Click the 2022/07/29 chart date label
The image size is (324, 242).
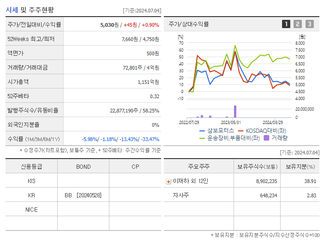(x=189, y=123)
